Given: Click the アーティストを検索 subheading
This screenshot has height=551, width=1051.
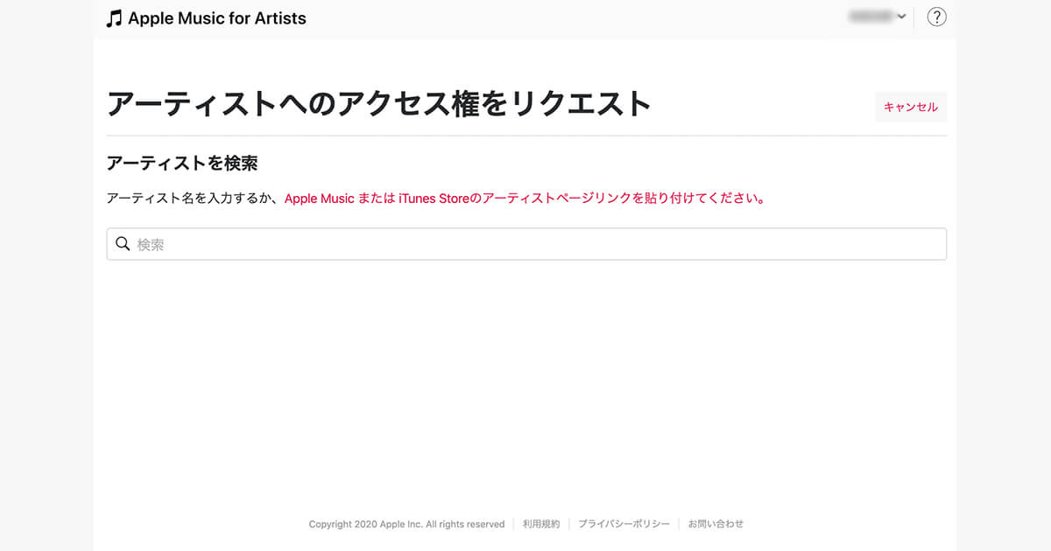Looking at the screenshot, I should point(182,164).
